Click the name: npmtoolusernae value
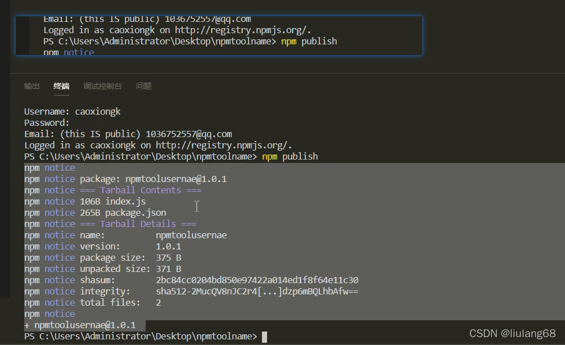 (191, 235)
